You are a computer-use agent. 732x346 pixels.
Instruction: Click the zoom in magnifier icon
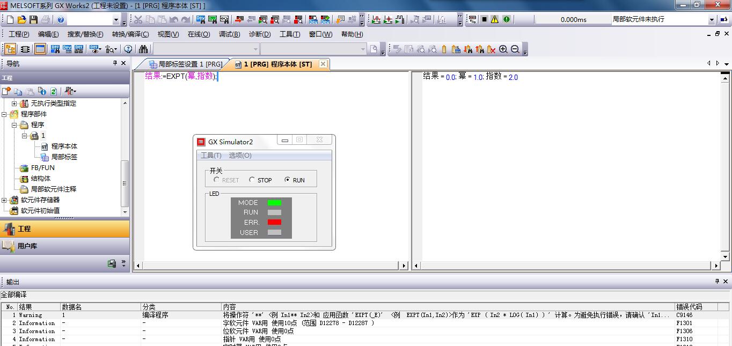pos(503,49)
